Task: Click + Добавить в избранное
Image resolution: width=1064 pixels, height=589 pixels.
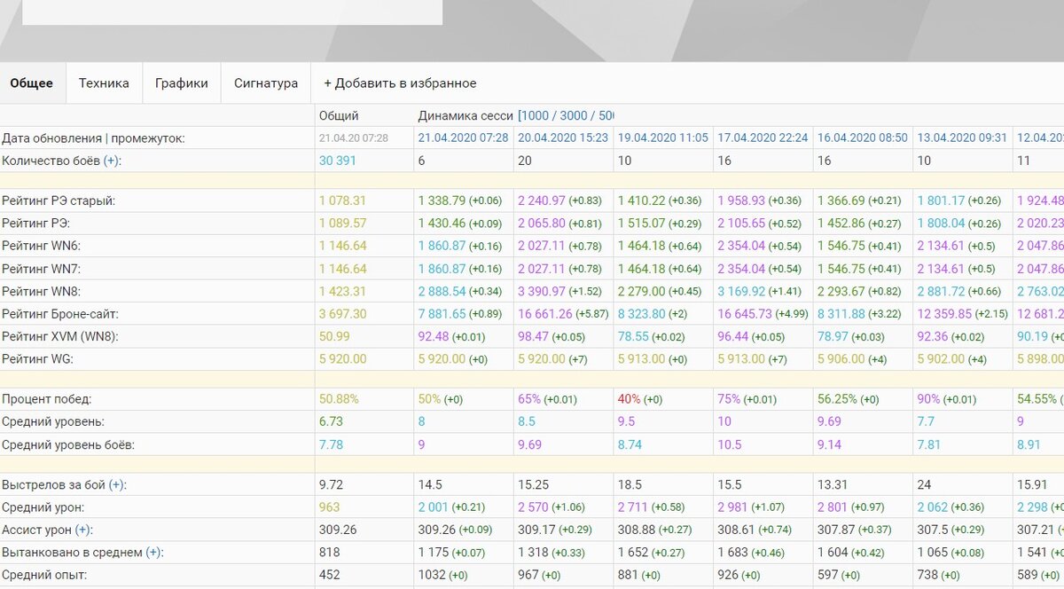Action: (400, 83)
